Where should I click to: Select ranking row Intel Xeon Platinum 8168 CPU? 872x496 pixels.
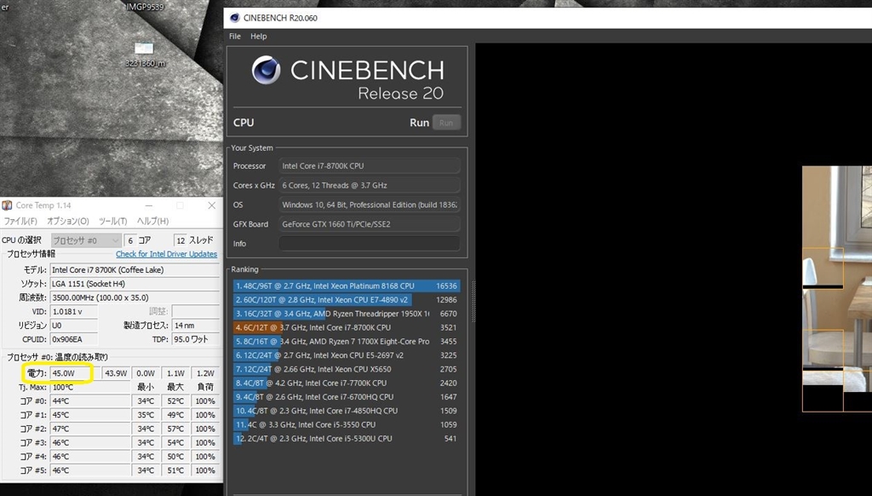pos(347,286)
